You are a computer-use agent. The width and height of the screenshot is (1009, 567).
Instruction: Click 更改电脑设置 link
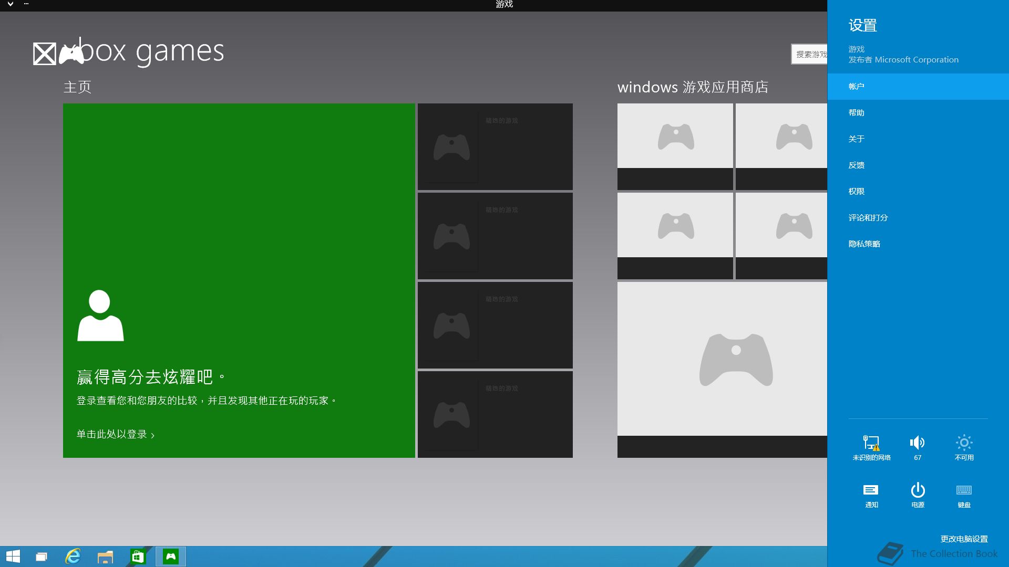(x=964, y=539)
